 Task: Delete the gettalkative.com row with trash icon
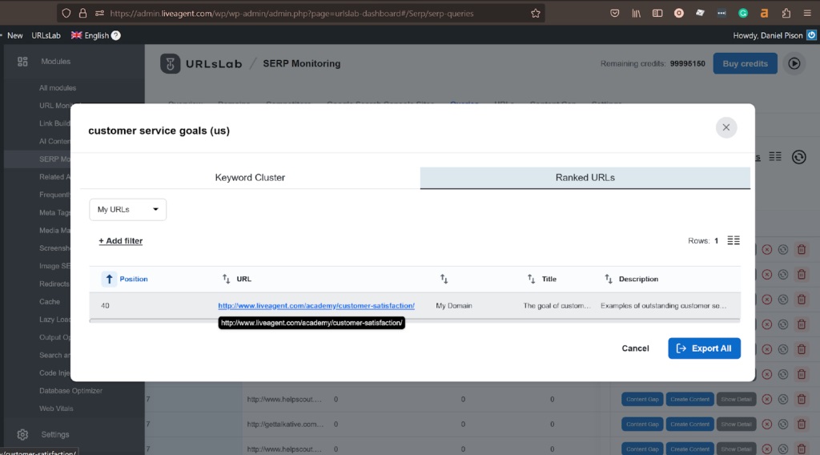coord(801,424)
